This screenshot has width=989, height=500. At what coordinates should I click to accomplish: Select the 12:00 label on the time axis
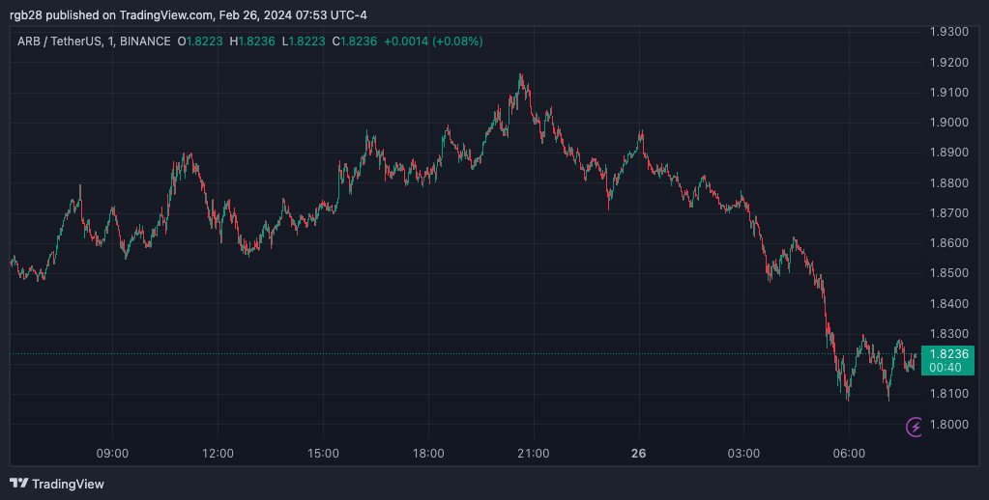pyautogui.click(x=218, y=453)
